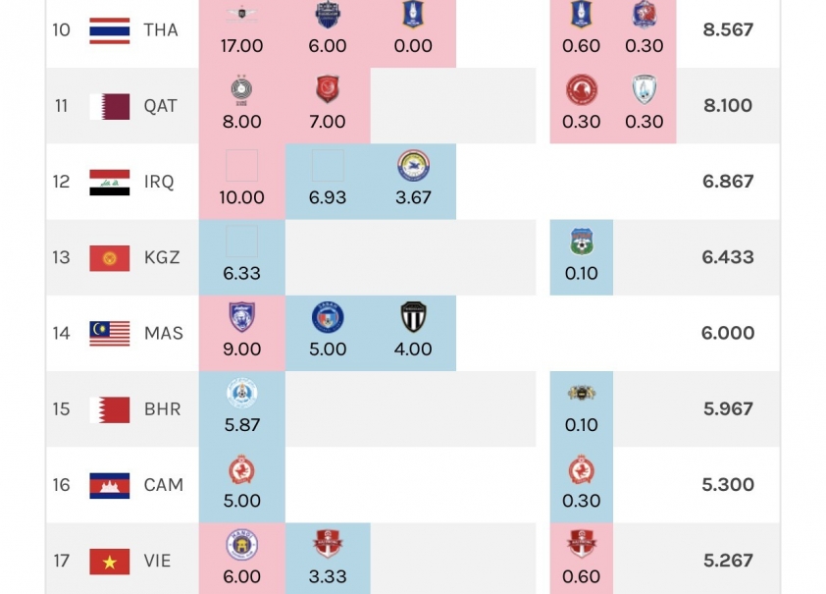Click the Qatar flag icon
Image resolution: width=826 pixels, height=594 pixels.
(110, 106)
